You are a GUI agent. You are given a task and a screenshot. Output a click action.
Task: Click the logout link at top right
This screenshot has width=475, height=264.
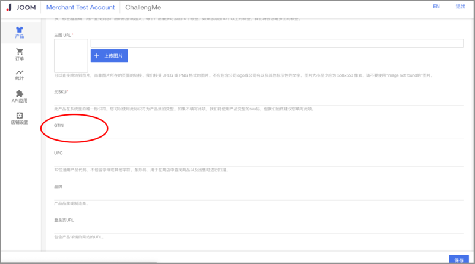tap(461, 7)
